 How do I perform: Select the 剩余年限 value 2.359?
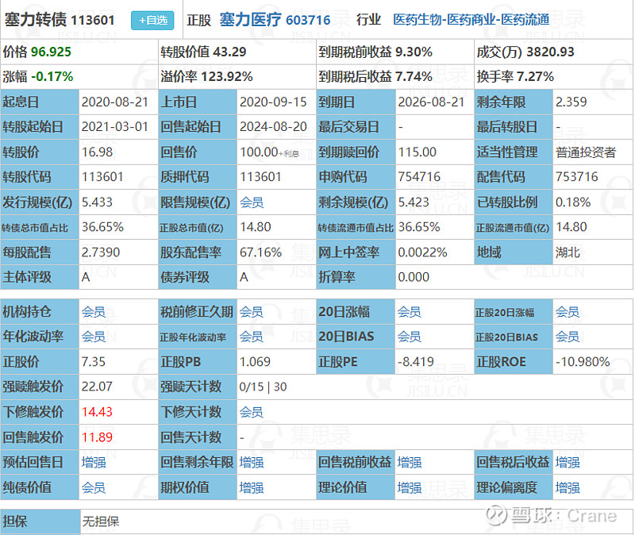571,102
